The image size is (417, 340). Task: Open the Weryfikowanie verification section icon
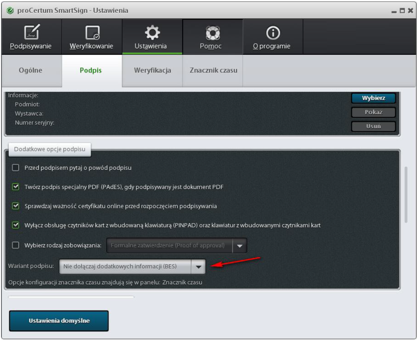tap(92, 32)
